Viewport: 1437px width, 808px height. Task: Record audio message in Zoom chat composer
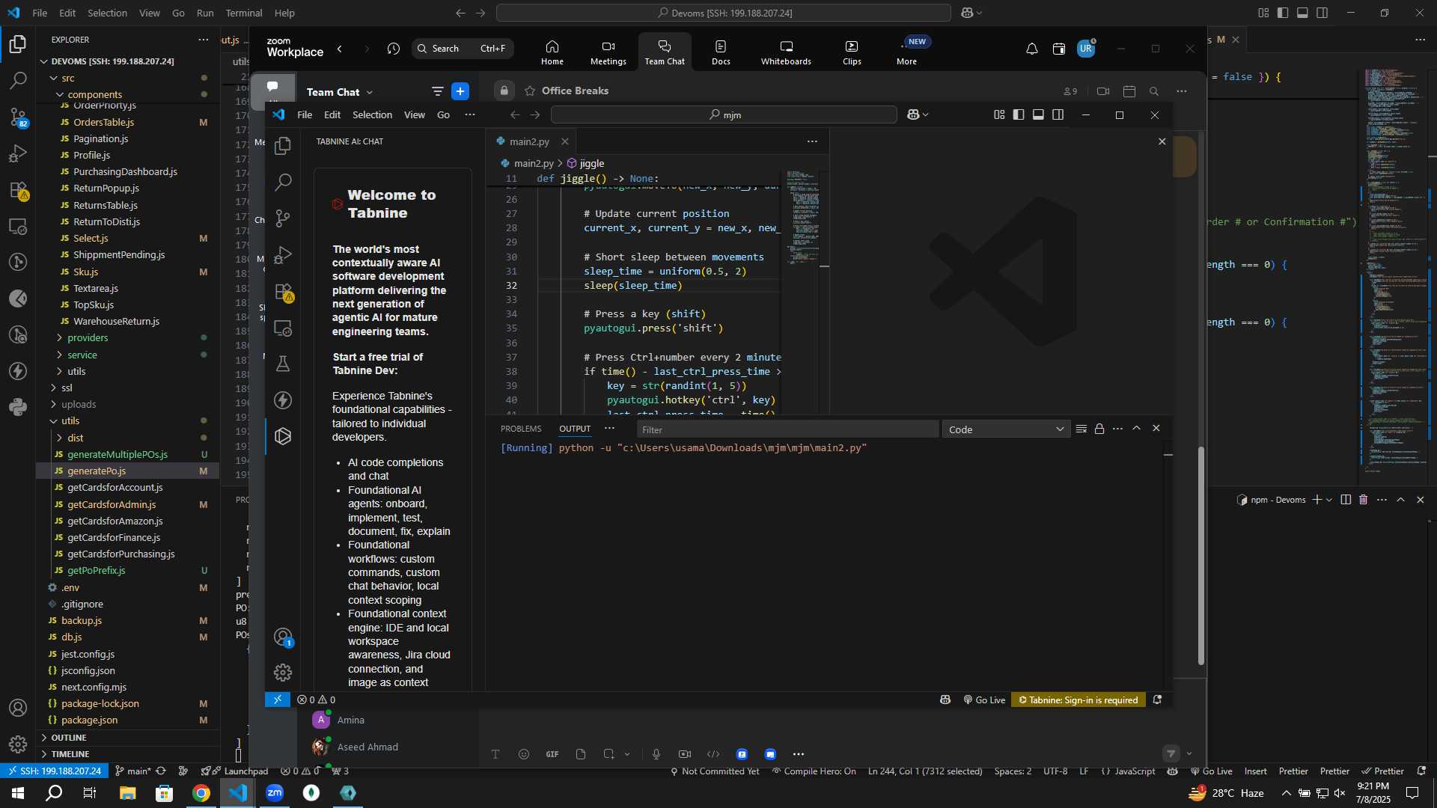coord(656,754)
